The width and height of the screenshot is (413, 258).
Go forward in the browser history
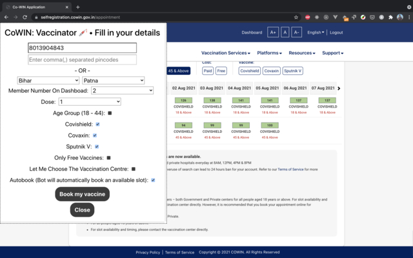[x=15, y=17]
